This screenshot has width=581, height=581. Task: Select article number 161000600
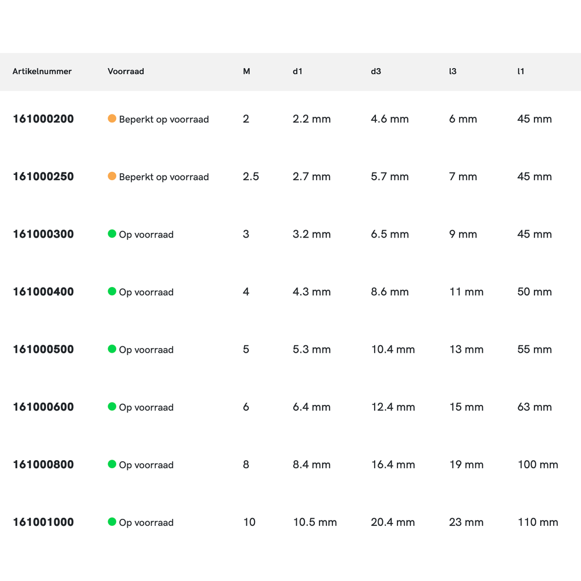coord(44,407)
